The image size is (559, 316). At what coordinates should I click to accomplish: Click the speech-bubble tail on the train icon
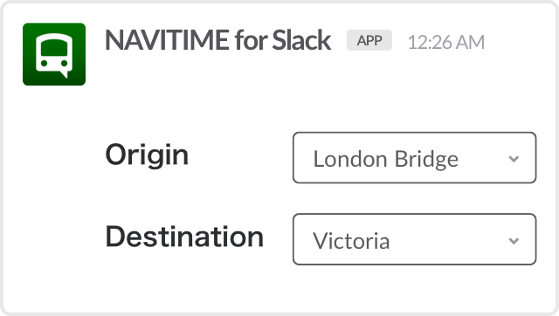(x=64, y=74)
